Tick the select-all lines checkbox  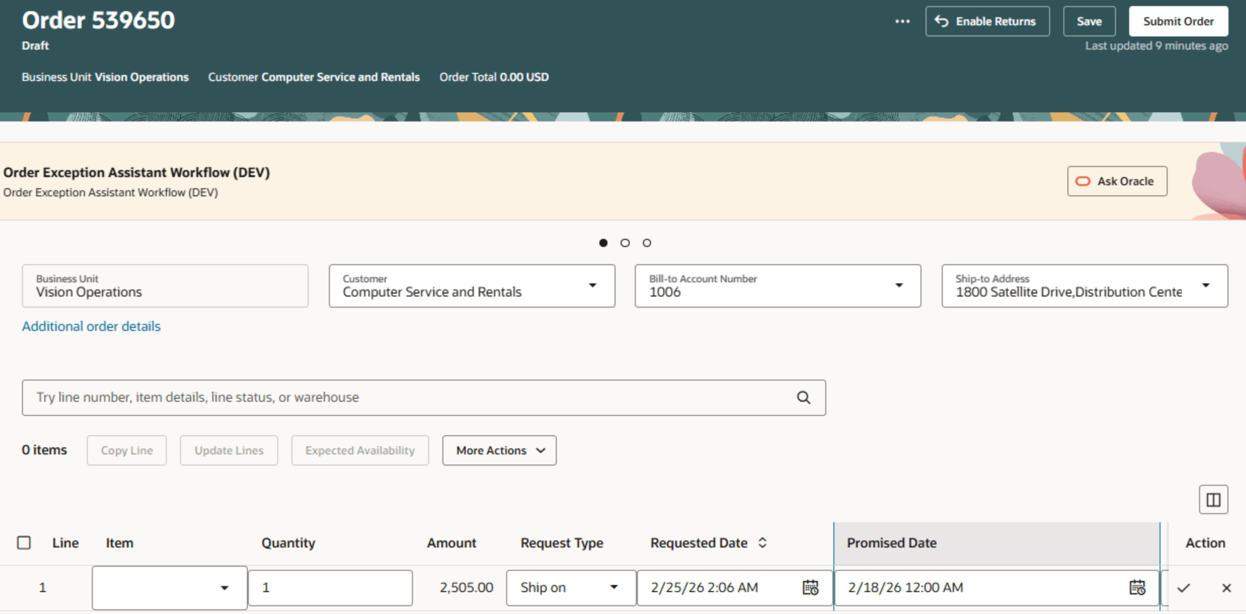pyautogui.click(x=24, y=543)
